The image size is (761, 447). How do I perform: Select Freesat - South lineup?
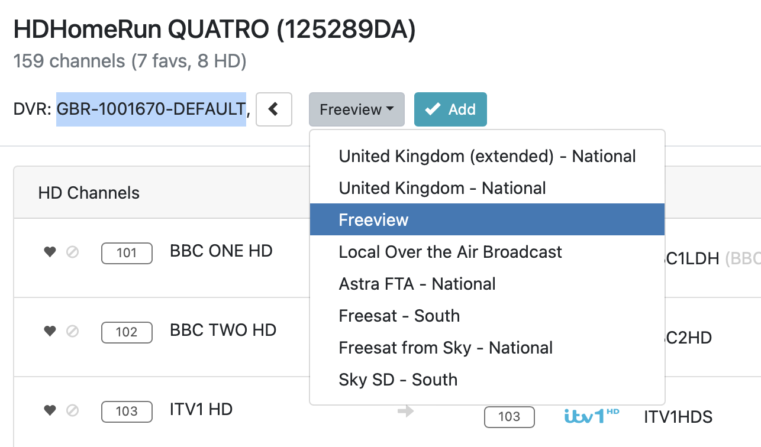399,316
